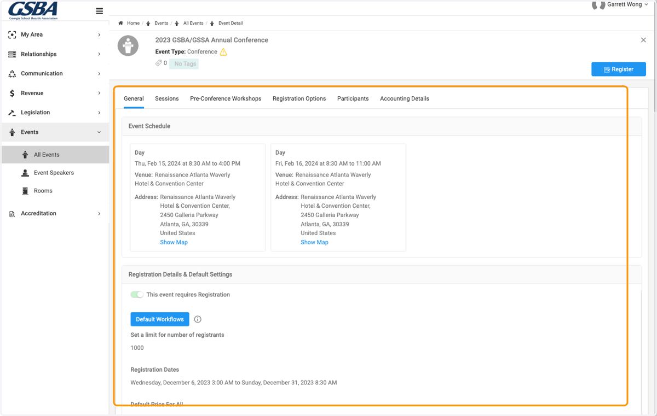Switch to the Sessions tab

click(x=167, y=99)
